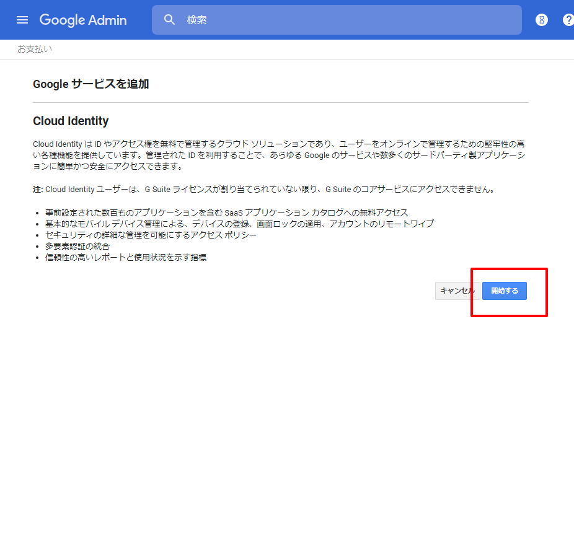This screenshot has width=574, height=552.
Task: Click the 信頼性の高いレポート bullet text
Action: click(x=126, y=258)
